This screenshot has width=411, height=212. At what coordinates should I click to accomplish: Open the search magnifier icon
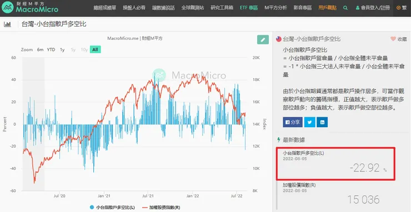[345, 8]
